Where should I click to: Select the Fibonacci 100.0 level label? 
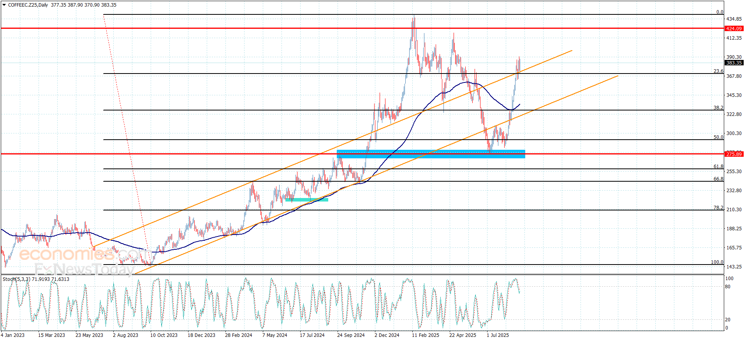[x=717, y=262]
